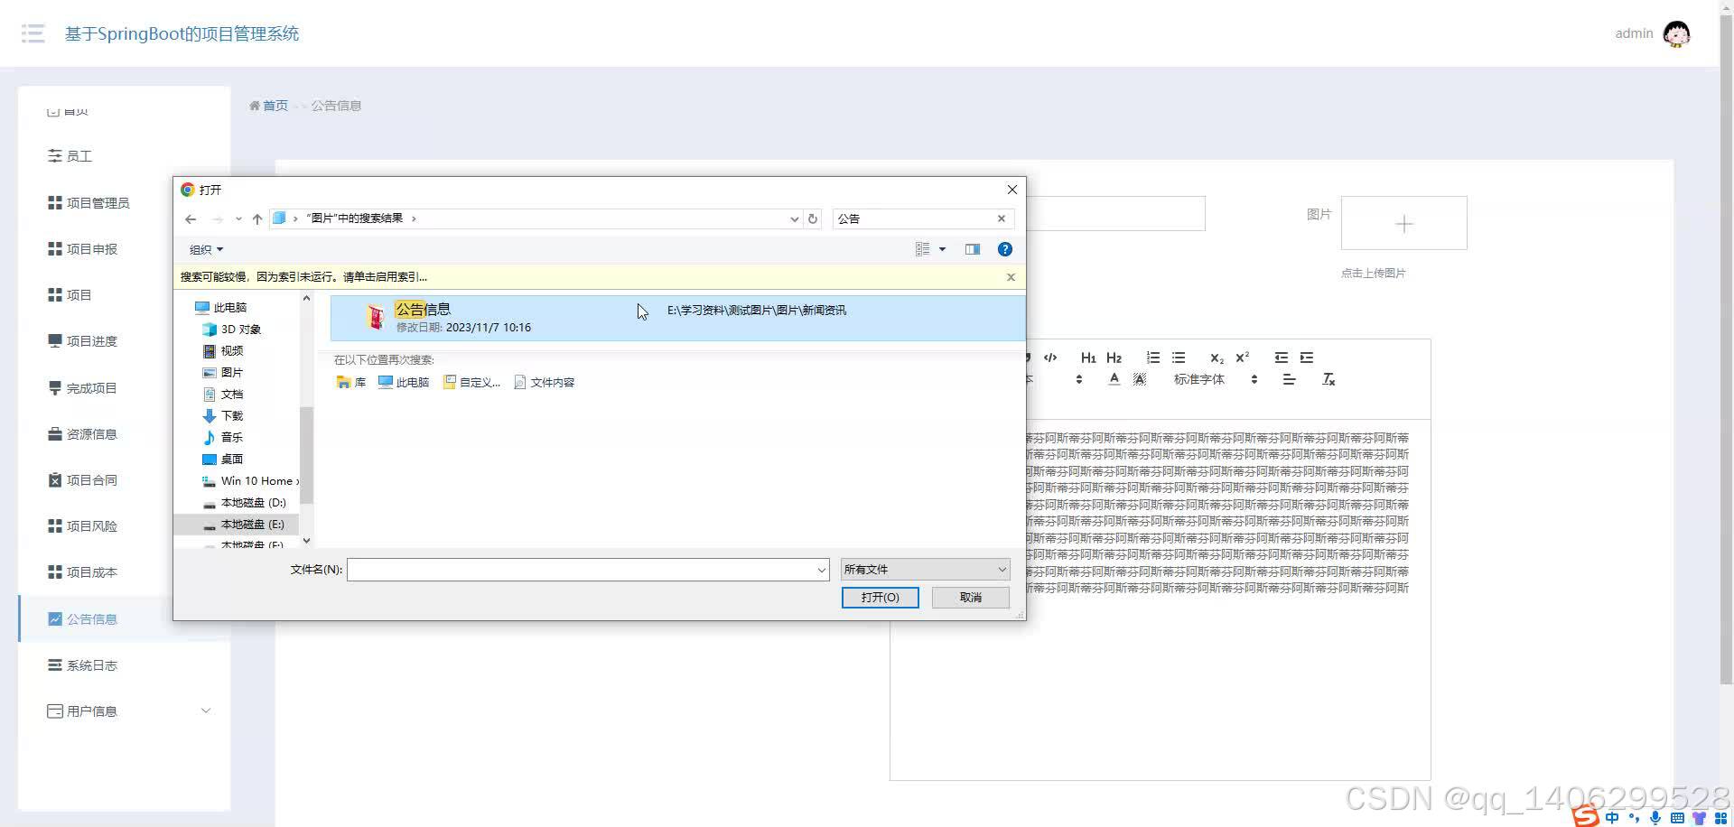Open the text color picker in editor
1734x827 pixels.
tap(1114, 379)
